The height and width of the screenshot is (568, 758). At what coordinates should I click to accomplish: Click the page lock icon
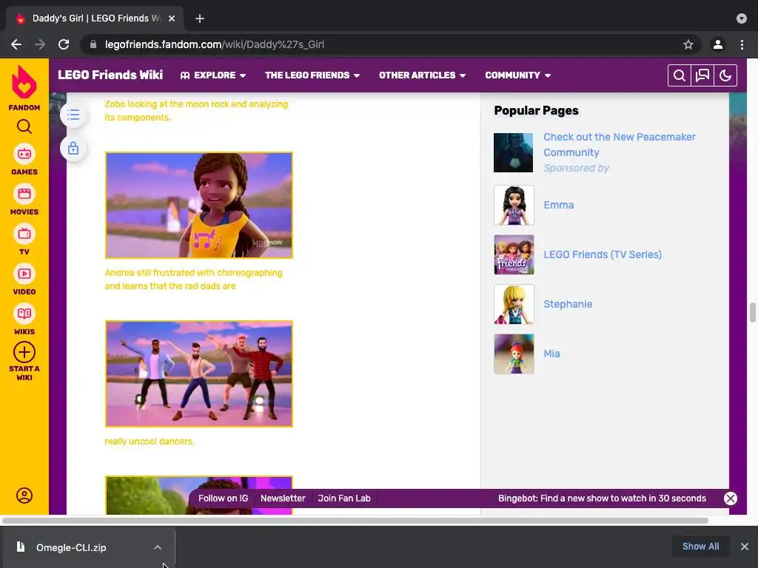73,148
